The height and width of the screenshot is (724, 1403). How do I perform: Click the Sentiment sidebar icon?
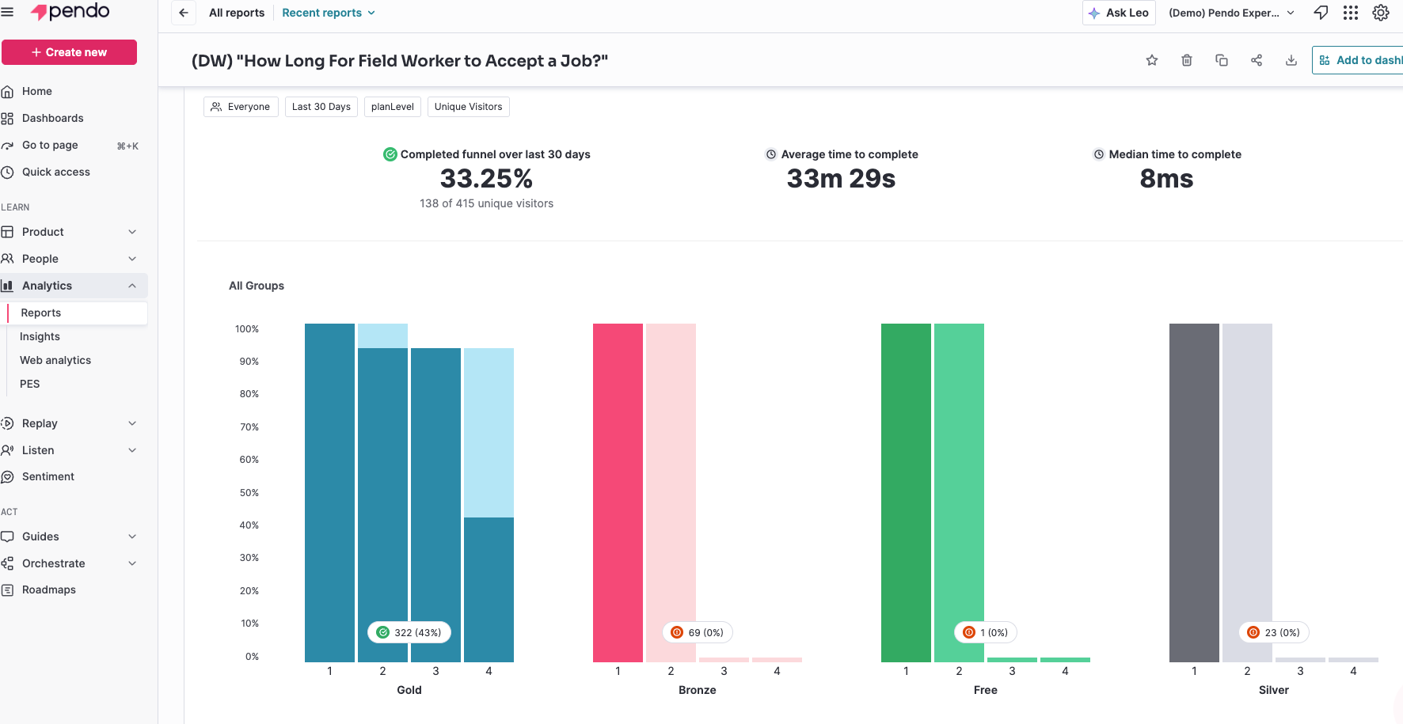tap(8, 477)
